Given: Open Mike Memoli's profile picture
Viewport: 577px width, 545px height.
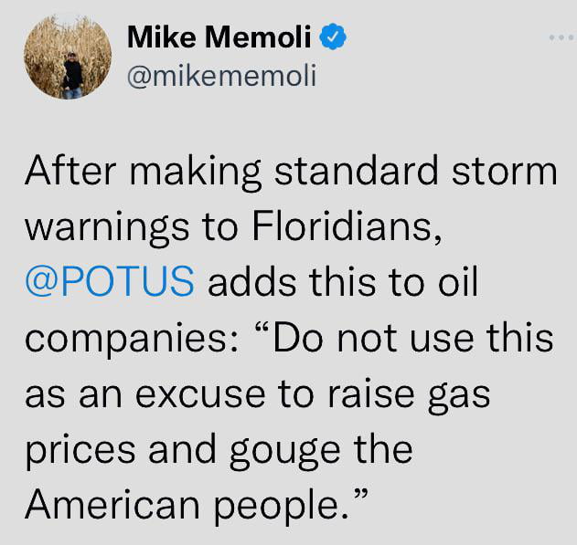Looking at the screenshot, I should (x=68, y=56).
